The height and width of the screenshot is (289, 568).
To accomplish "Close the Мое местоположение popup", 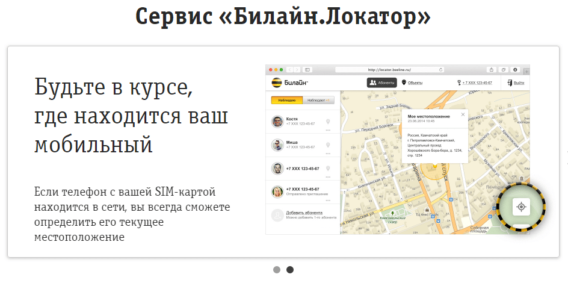I will point(463,114).
